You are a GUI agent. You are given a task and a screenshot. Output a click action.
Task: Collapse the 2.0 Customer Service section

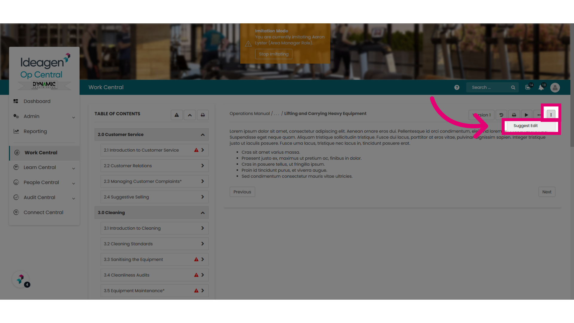[203, 135]
